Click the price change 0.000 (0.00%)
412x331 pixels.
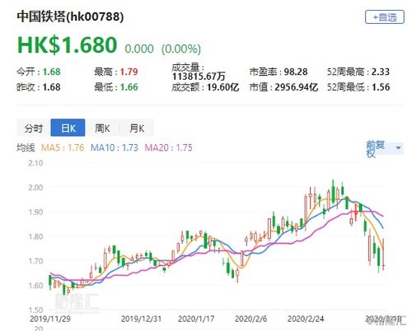tap(163, 49)
